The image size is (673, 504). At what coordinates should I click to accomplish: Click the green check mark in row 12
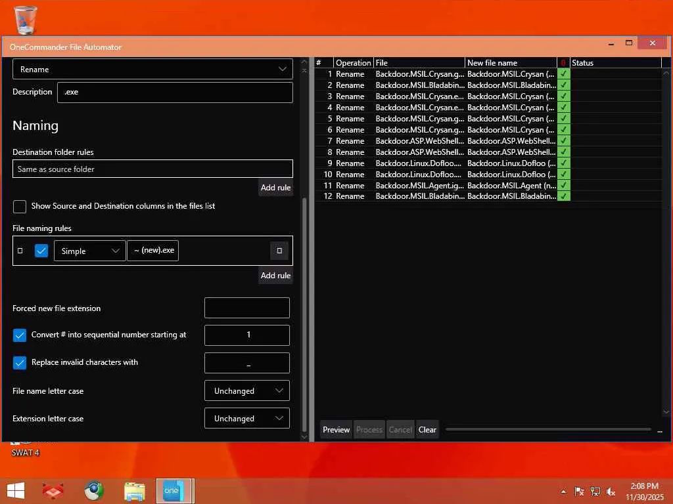pos(563,196)
